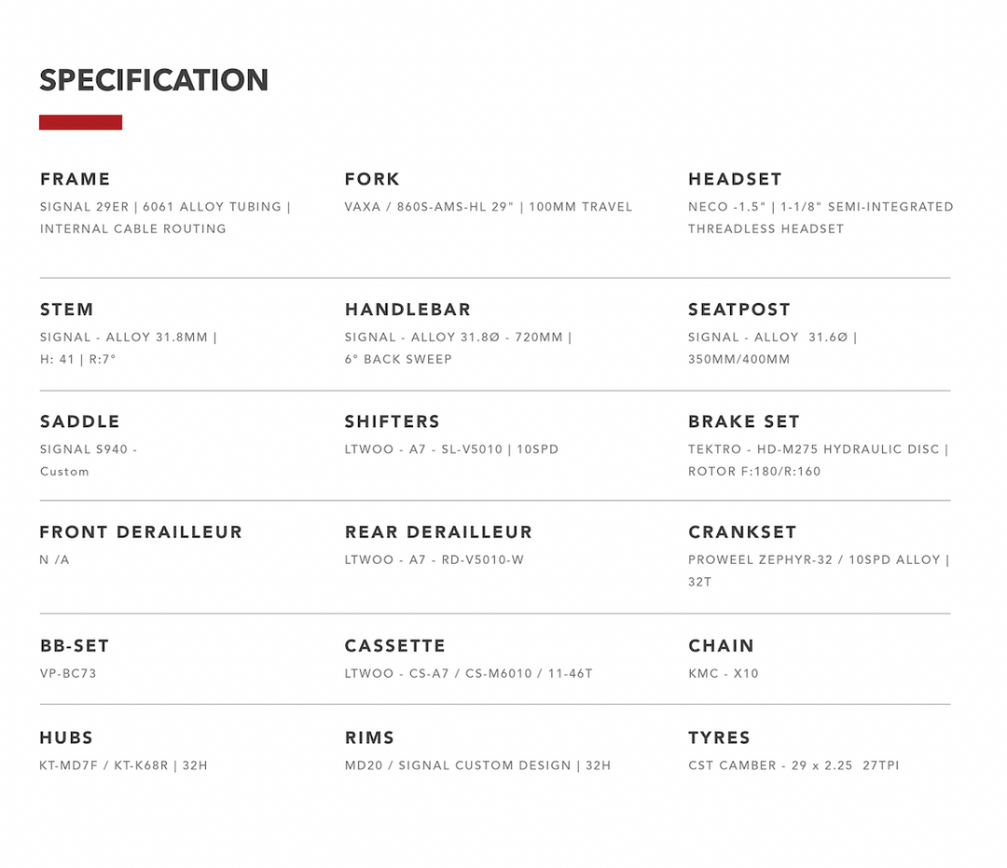Viewport: 1007px width, 868px height.
Task: Select the BB-SET heading
Action: click(75, 645)
